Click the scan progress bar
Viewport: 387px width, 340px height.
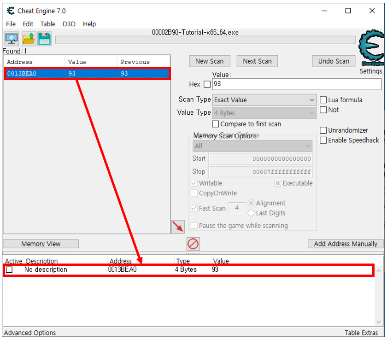[205, 40]
